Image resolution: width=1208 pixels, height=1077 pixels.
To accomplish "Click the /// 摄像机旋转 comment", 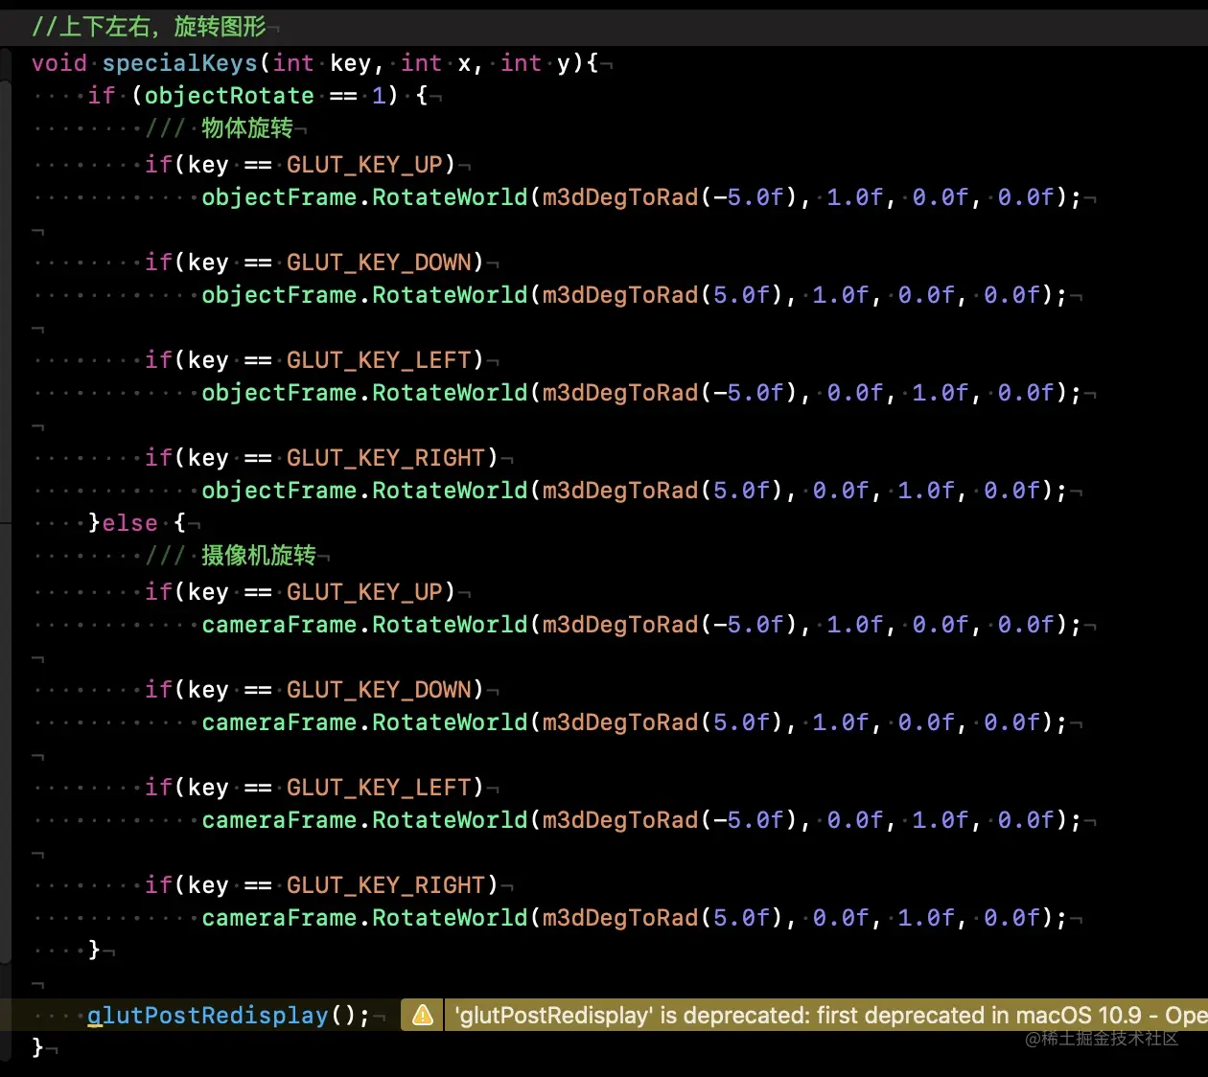I will pos(231,556).
